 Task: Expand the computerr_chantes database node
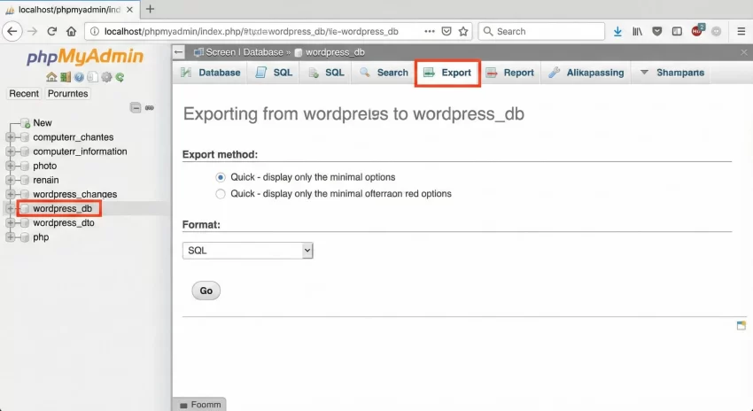pyautogui.click(x=10, y=137)
